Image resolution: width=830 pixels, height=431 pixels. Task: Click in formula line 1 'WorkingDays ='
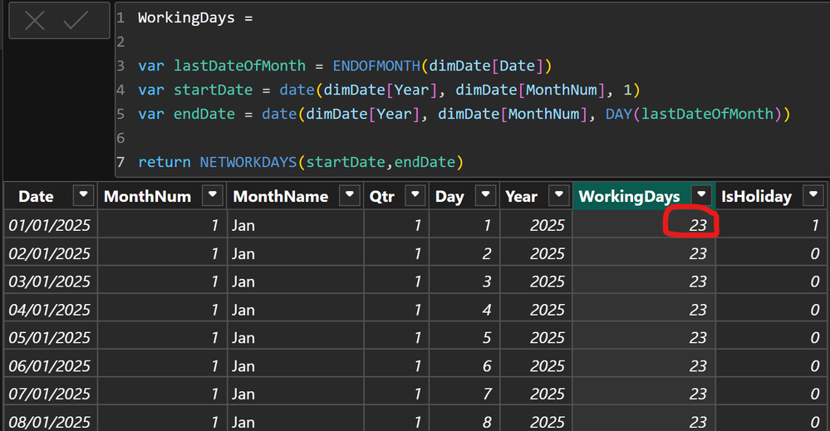click(195, 18)
